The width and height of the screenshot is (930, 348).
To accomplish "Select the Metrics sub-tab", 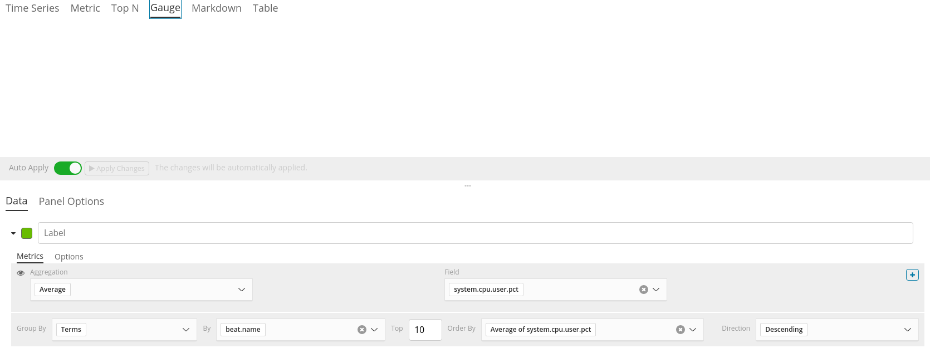I will 30,256.
